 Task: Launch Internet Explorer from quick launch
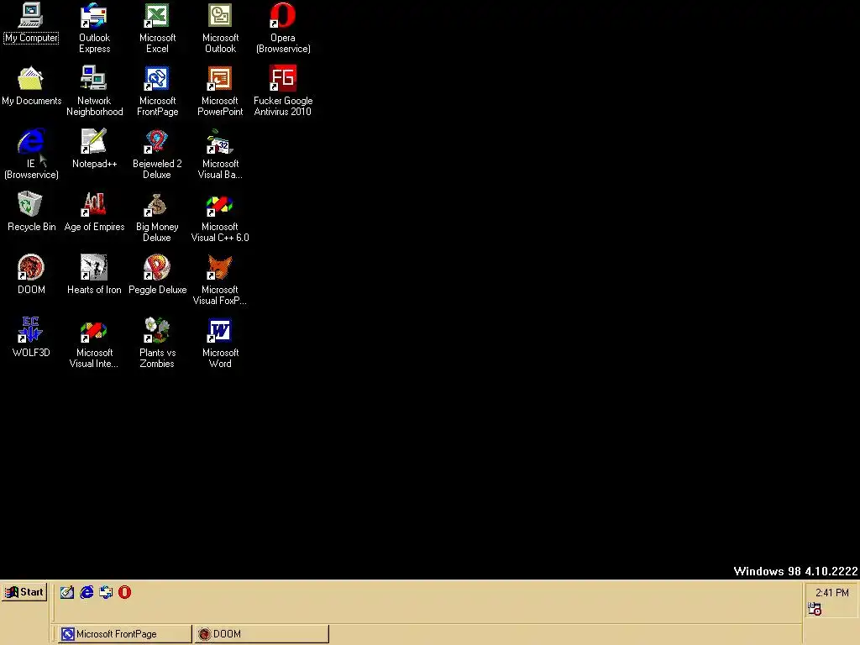click(x=87, y=592)
